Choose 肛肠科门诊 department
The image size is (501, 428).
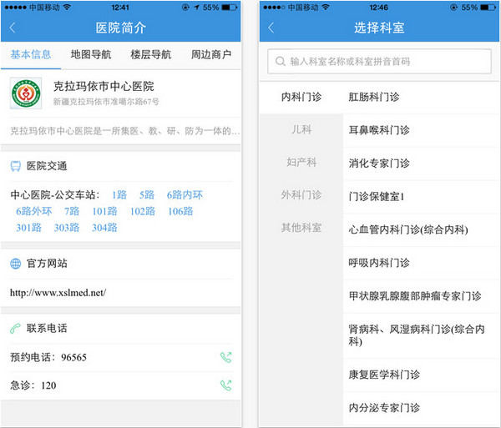(421, 97)
